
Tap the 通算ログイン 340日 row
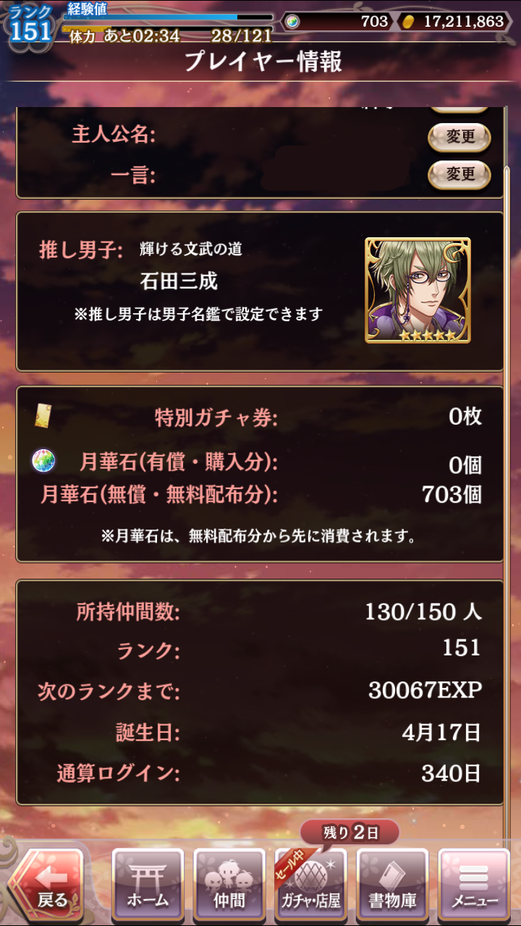click(260, 773)
